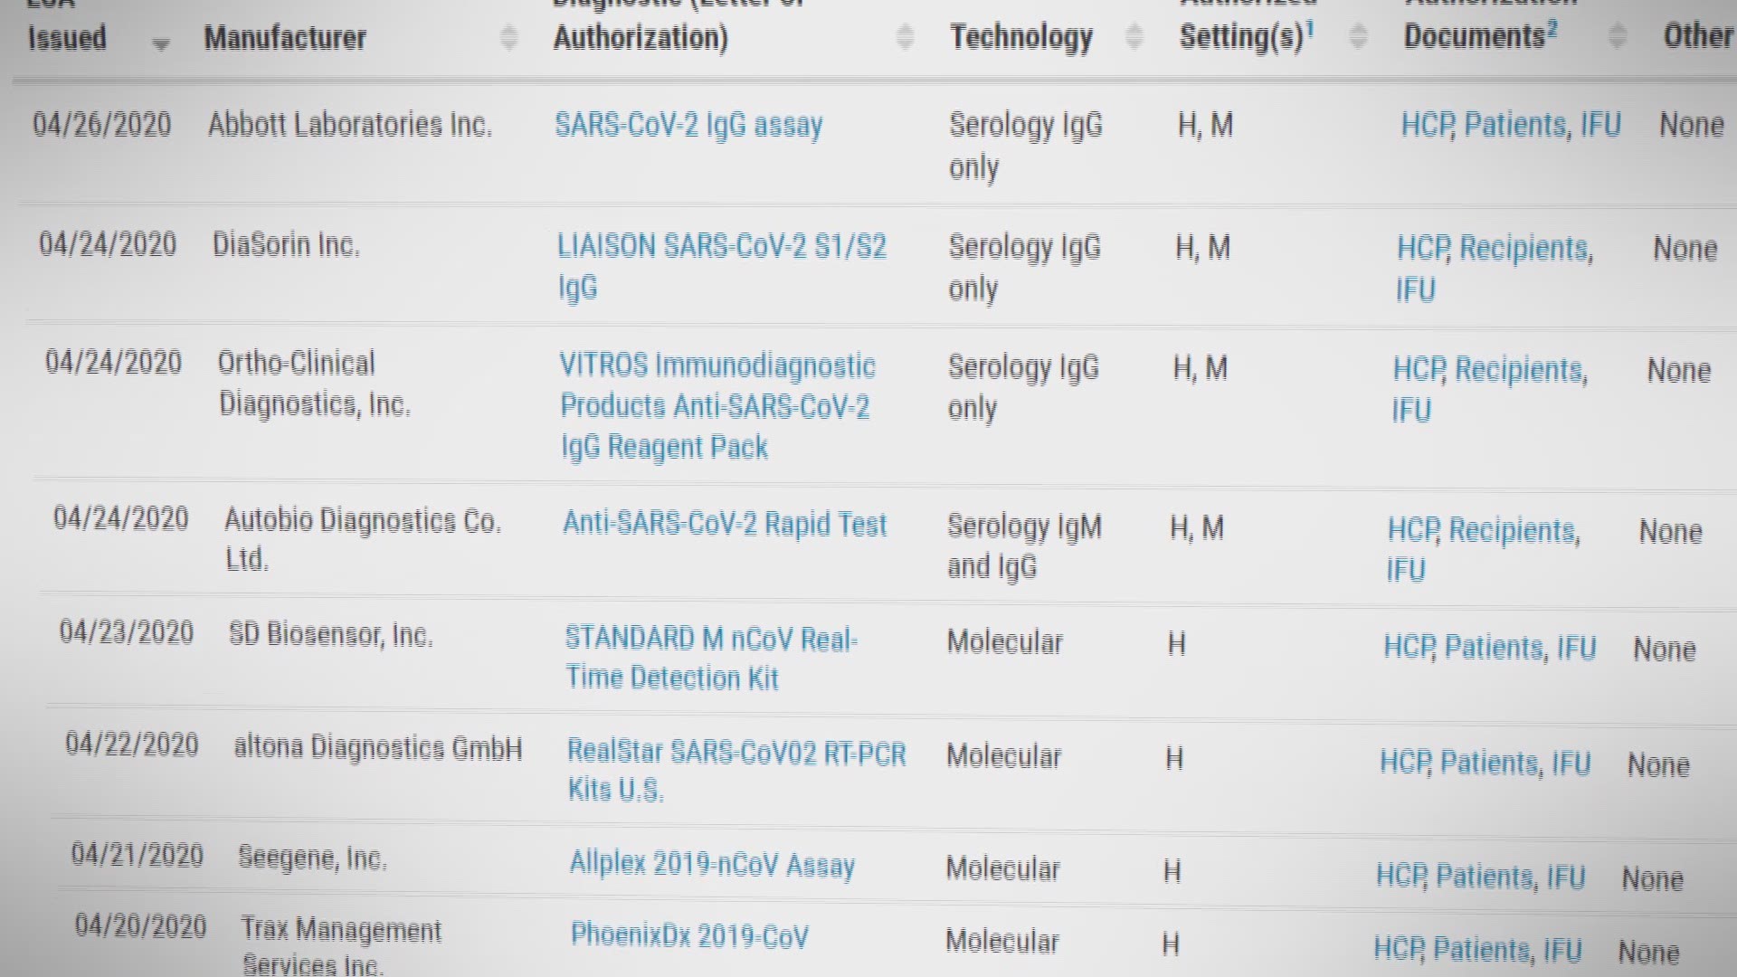Click the 04/23/2020 date cell
1737x977 pixels.
point(127,632)
